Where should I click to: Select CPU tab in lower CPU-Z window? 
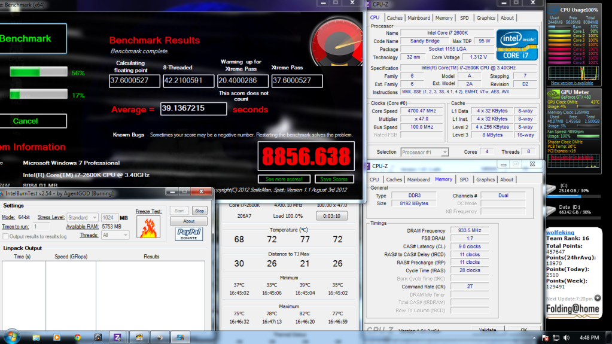pos(374,179)
